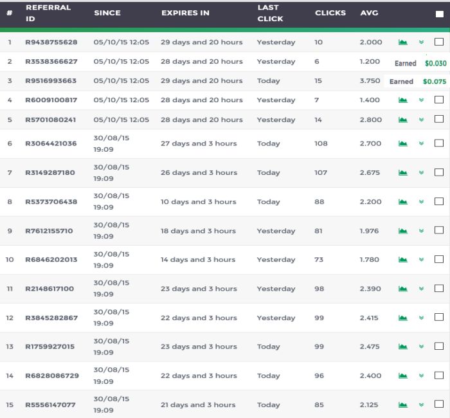Check the box for referral R3845282867

[x=439, y=317]
